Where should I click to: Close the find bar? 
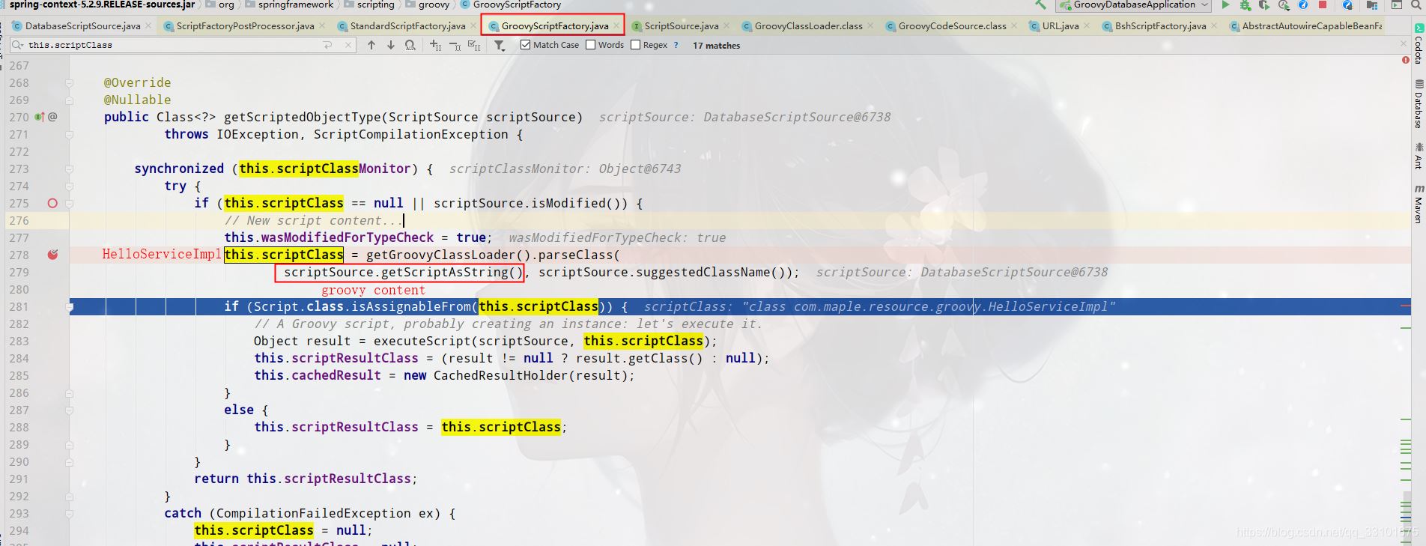(x=1404, y=44)
